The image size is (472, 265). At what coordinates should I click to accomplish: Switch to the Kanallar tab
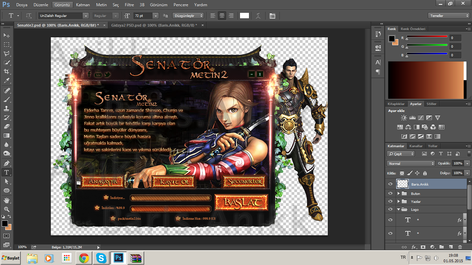pos(416,146)
